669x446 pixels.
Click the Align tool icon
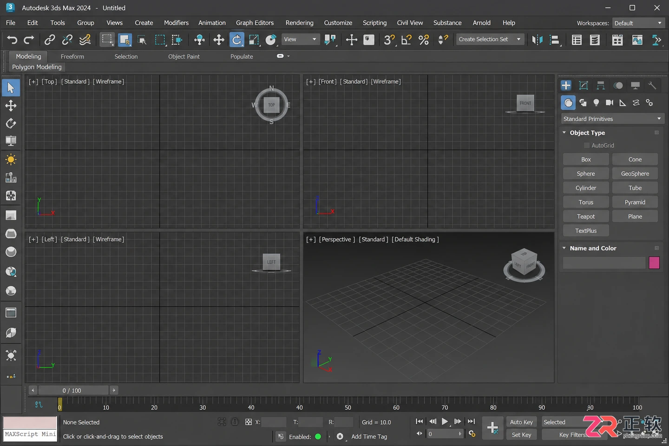click(x=554, y=40)
